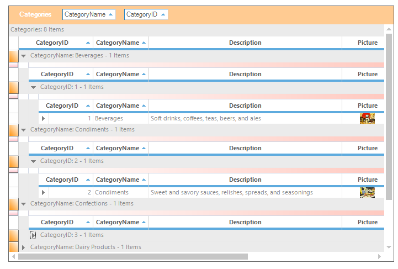Expand the Beverages data row arrow
Viewport: 398px width, 269px height.
coord(43,118)
